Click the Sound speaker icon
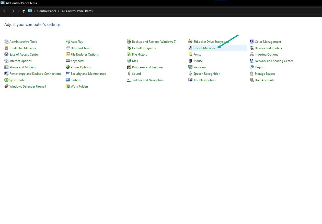 point(129,73)
